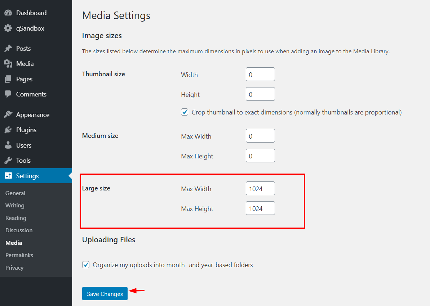Click the Uploading Files heading
The width and height of the screenshot is (430, 306).
108,240
